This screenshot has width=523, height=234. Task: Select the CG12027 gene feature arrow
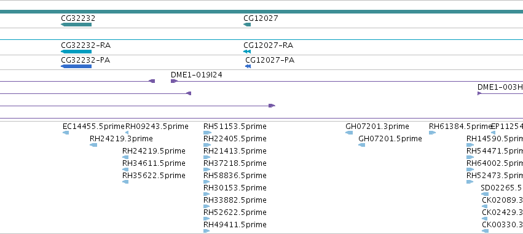click(x=247, y=25)
